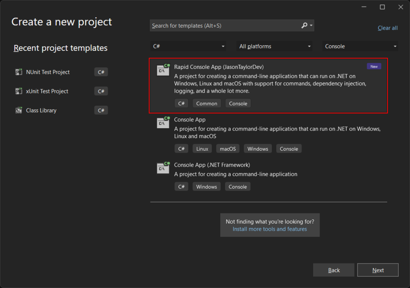This screenshot has width=410, height=288.
Task: Open the C# language filter dropdown
Action: 188,46
